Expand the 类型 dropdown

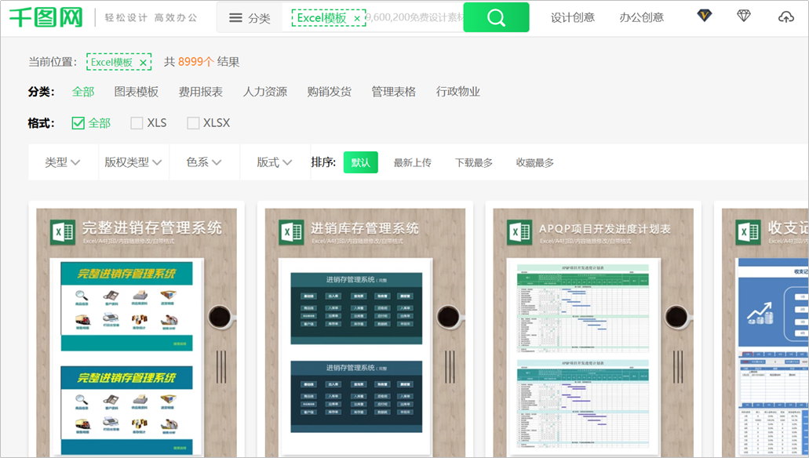pos(63,162)
